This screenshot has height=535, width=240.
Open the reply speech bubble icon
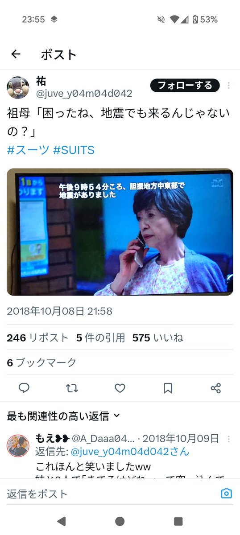(24, 388)
